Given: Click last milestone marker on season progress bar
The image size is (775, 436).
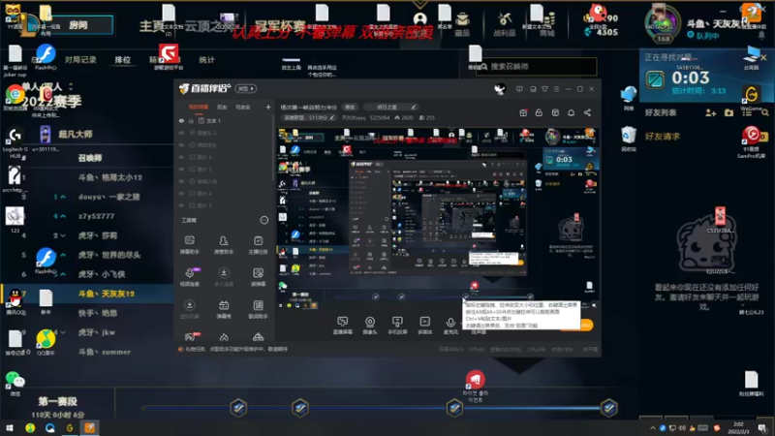Looking at the screenshot, I should pos(609,408).
